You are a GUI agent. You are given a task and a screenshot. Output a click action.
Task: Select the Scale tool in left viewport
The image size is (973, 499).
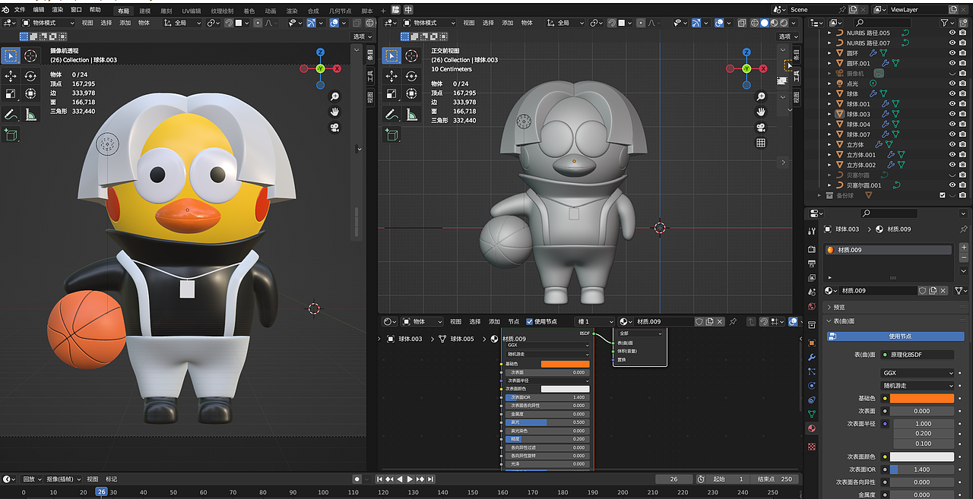point(11,94)
